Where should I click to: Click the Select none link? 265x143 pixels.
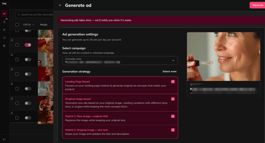[x=169, y=71]
